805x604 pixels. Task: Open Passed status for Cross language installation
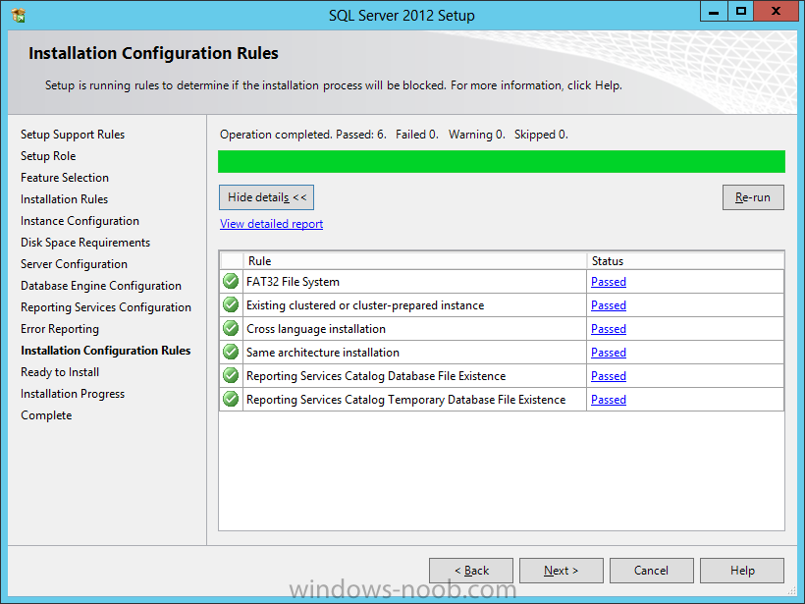[609, 329]
